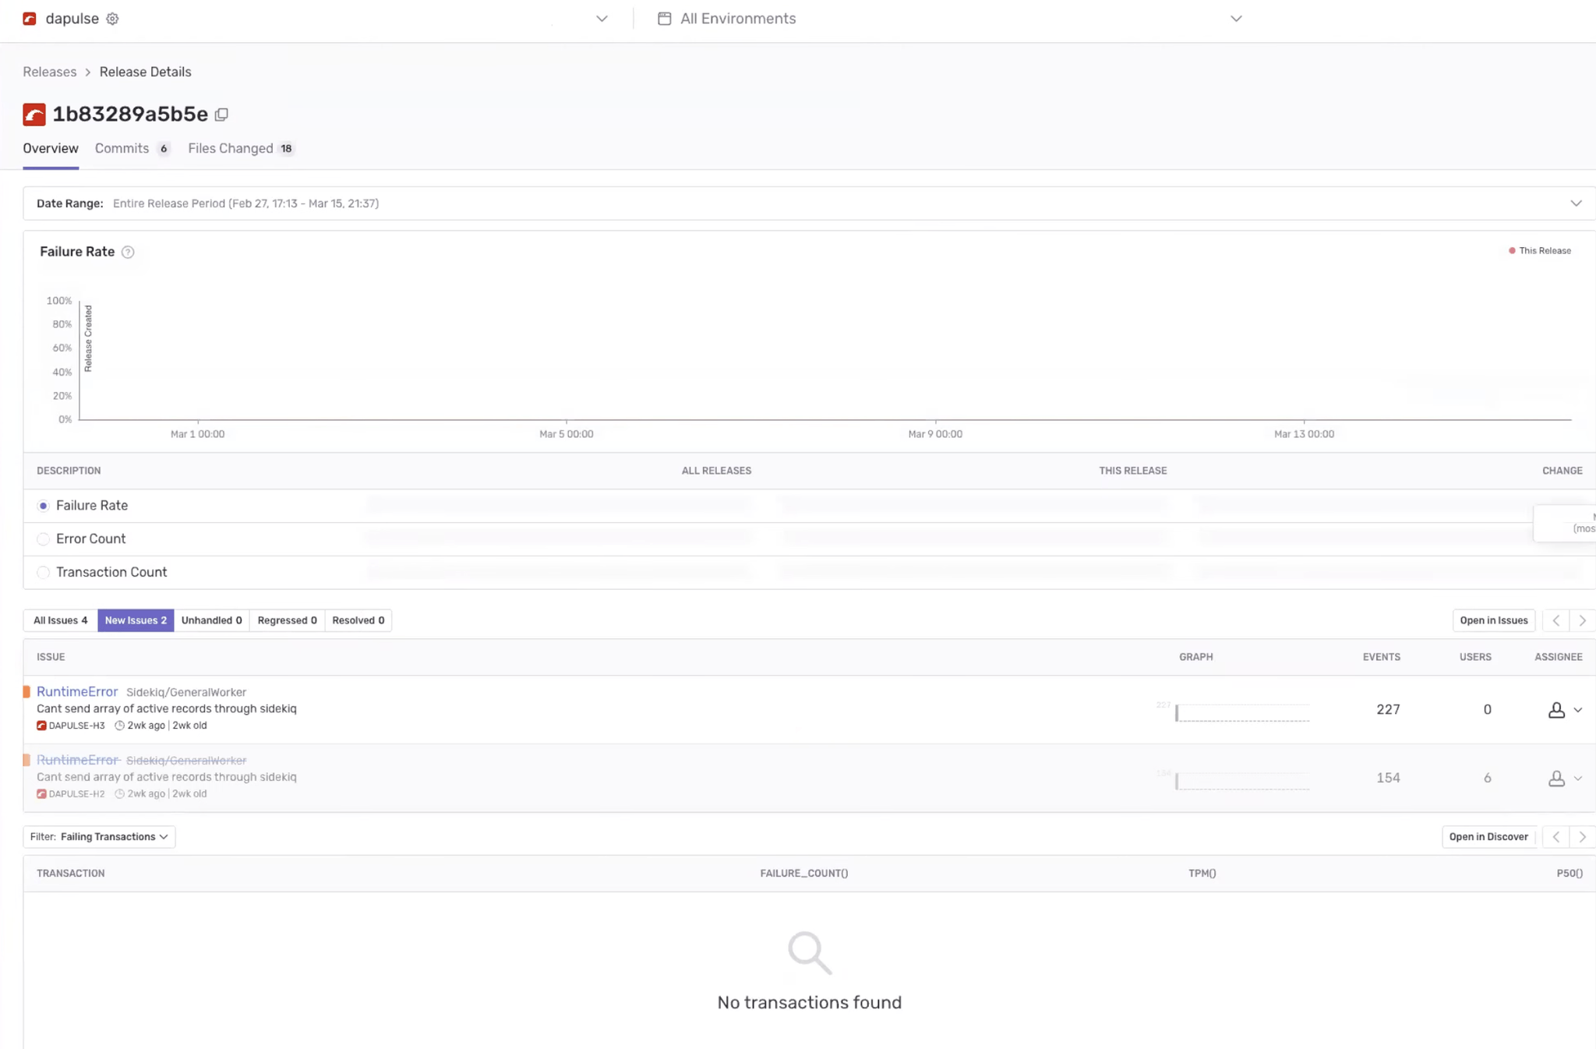
Task: Go to next transactions page arrow
Action: coord(1582,836)
